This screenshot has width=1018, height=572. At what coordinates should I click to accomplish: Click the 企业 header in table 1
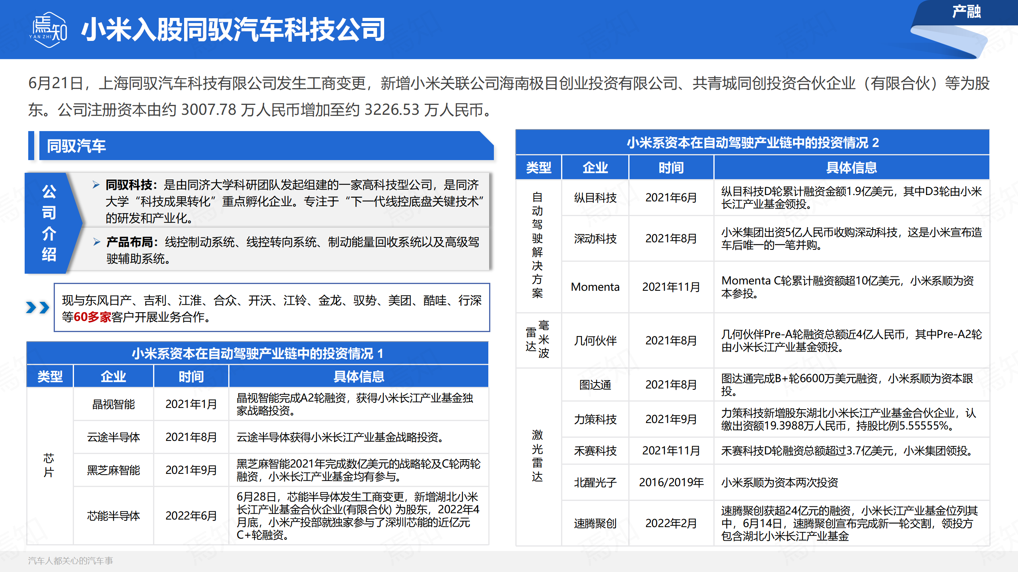point(113,377)
